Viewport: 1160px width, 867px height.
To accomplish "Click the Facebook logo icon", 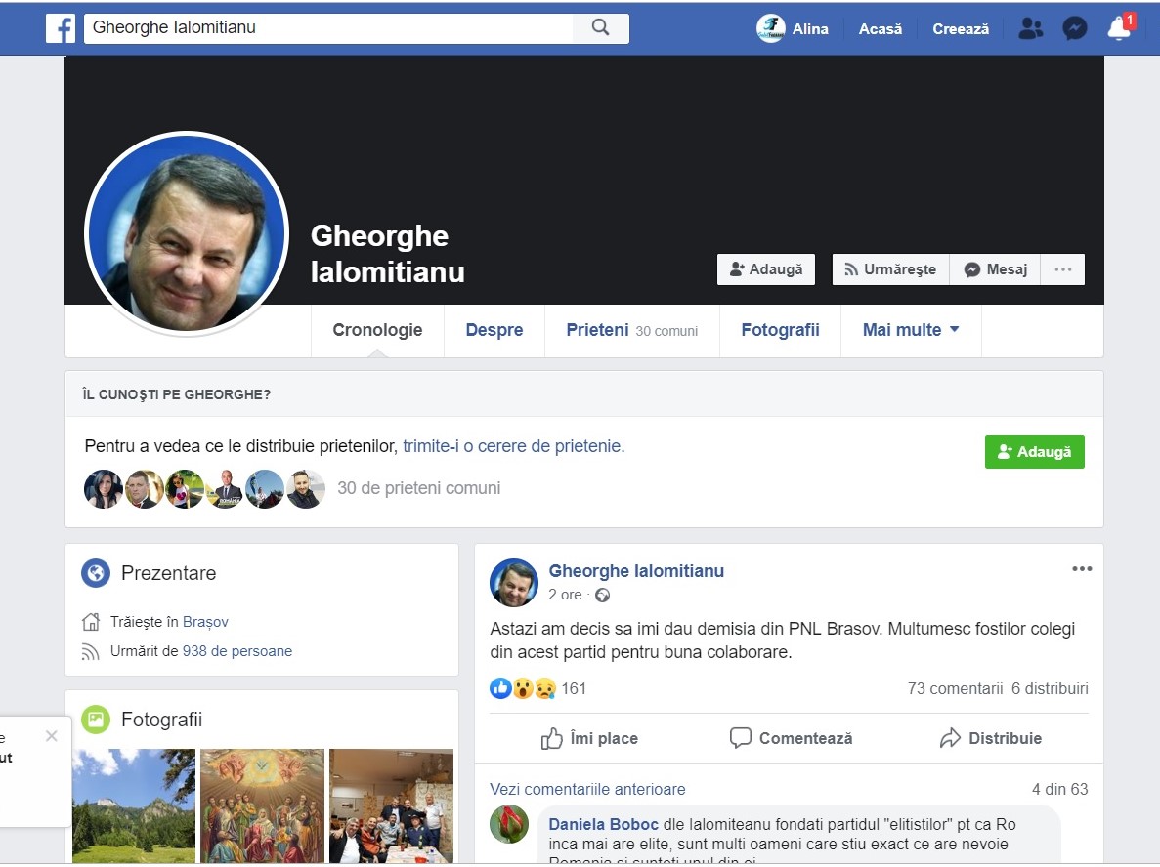I will [x=61, y=28].
